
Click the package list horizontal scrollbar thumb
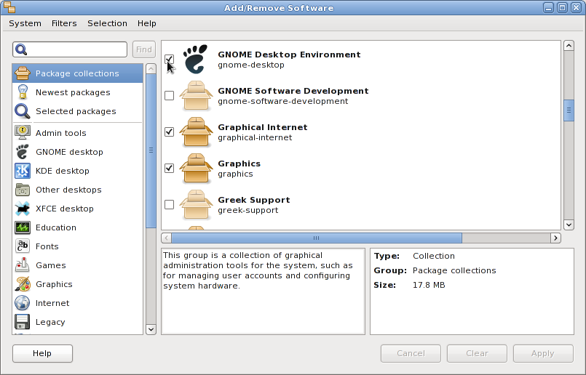coord(317,238)
